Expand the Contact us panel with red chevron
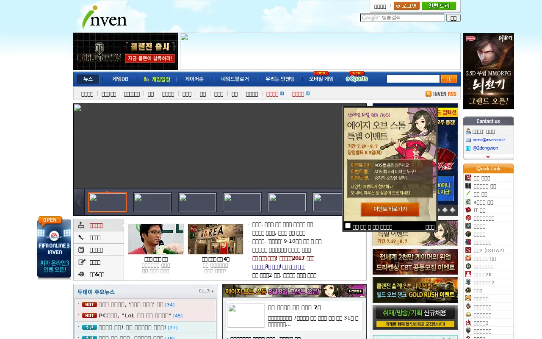Screen dimensions: 542x339 (x=488, y=157)
